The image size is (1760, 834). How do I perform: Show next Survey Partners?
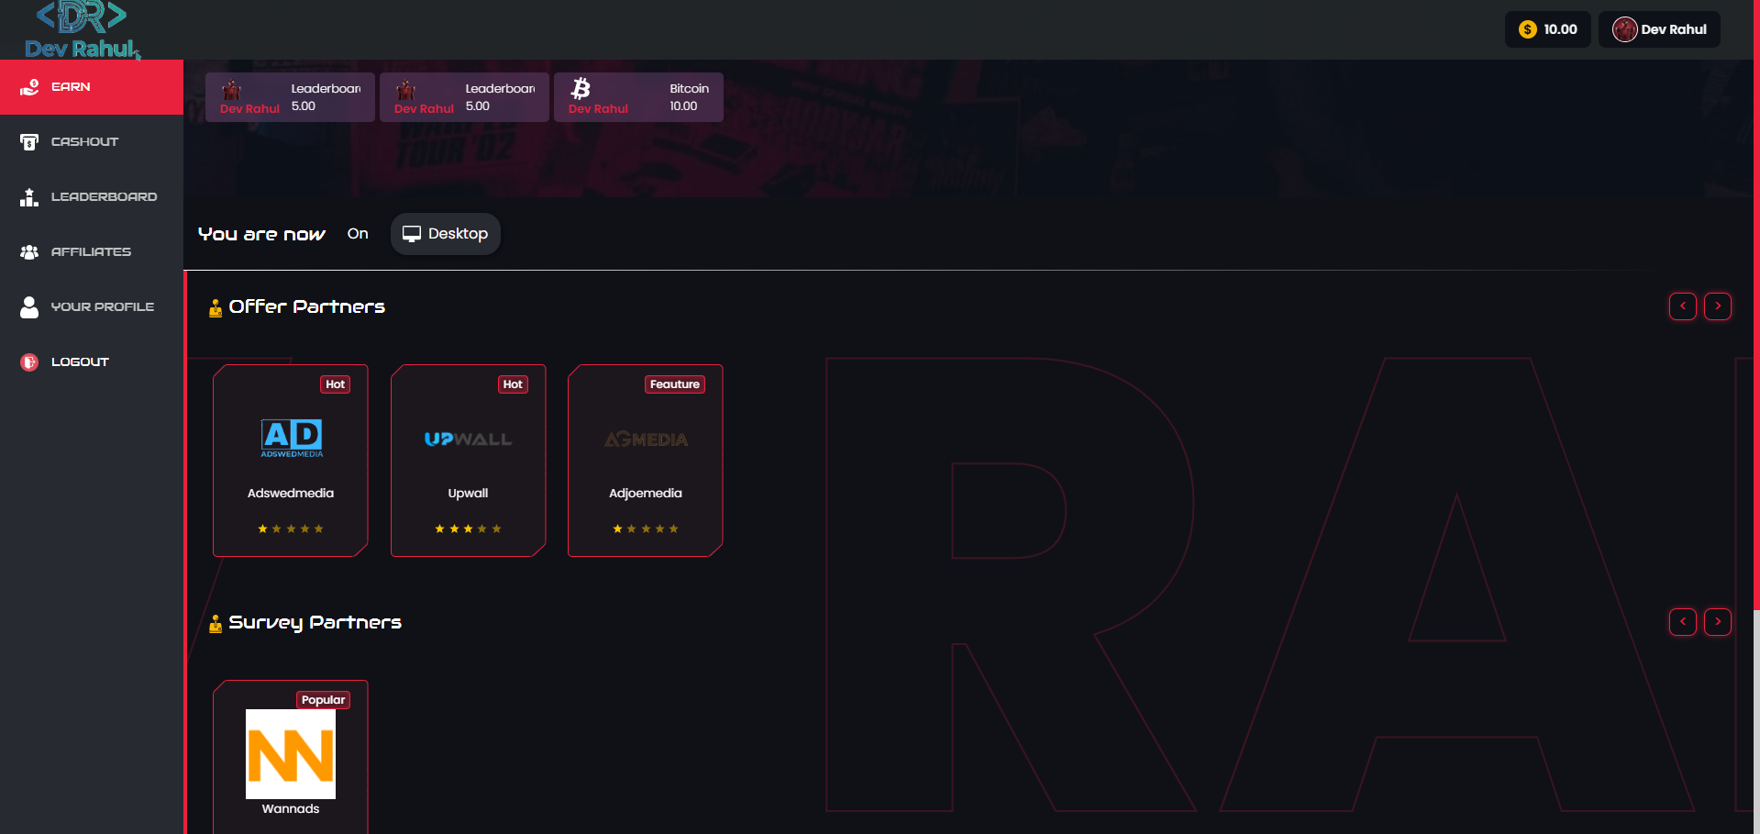(x=1717, y=622)
